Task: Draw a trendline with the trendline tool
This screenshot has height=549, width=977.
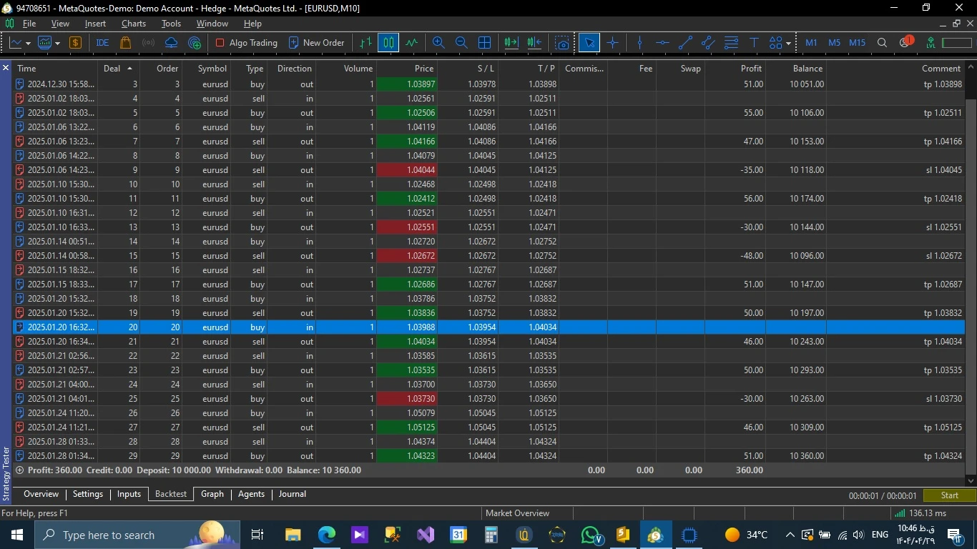Action: coord(685,43)
